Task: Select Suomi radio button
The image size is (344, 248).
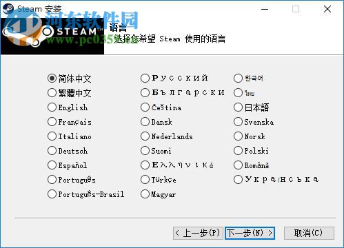Action: (145, 151)
